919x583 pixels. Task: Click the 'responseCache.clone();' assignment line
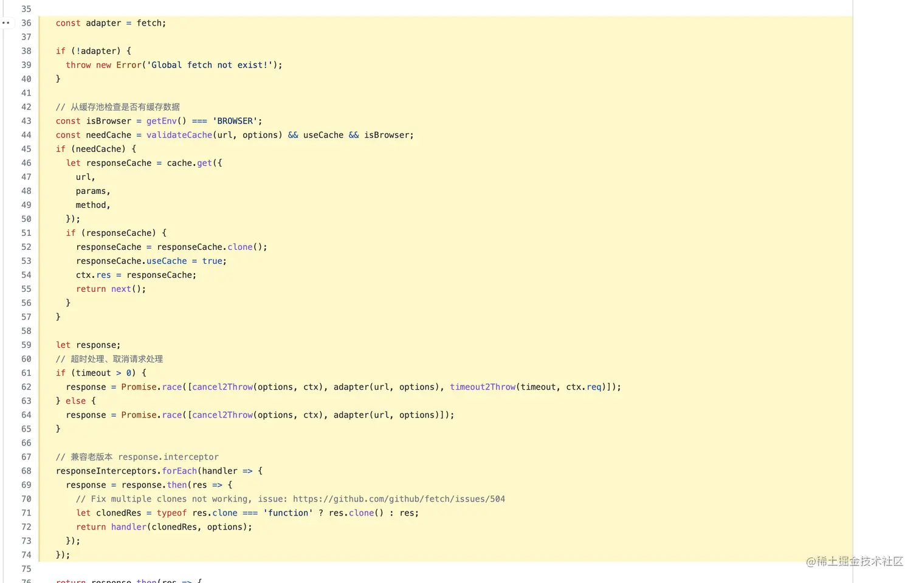pyautogui.click(x=171, y=247)
